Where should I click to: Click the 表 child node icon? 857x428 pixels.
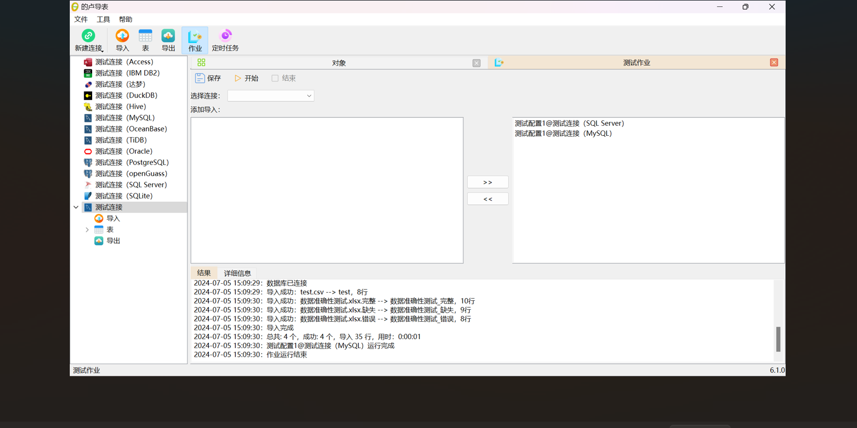pyautogui.click(x=99, y=229)
